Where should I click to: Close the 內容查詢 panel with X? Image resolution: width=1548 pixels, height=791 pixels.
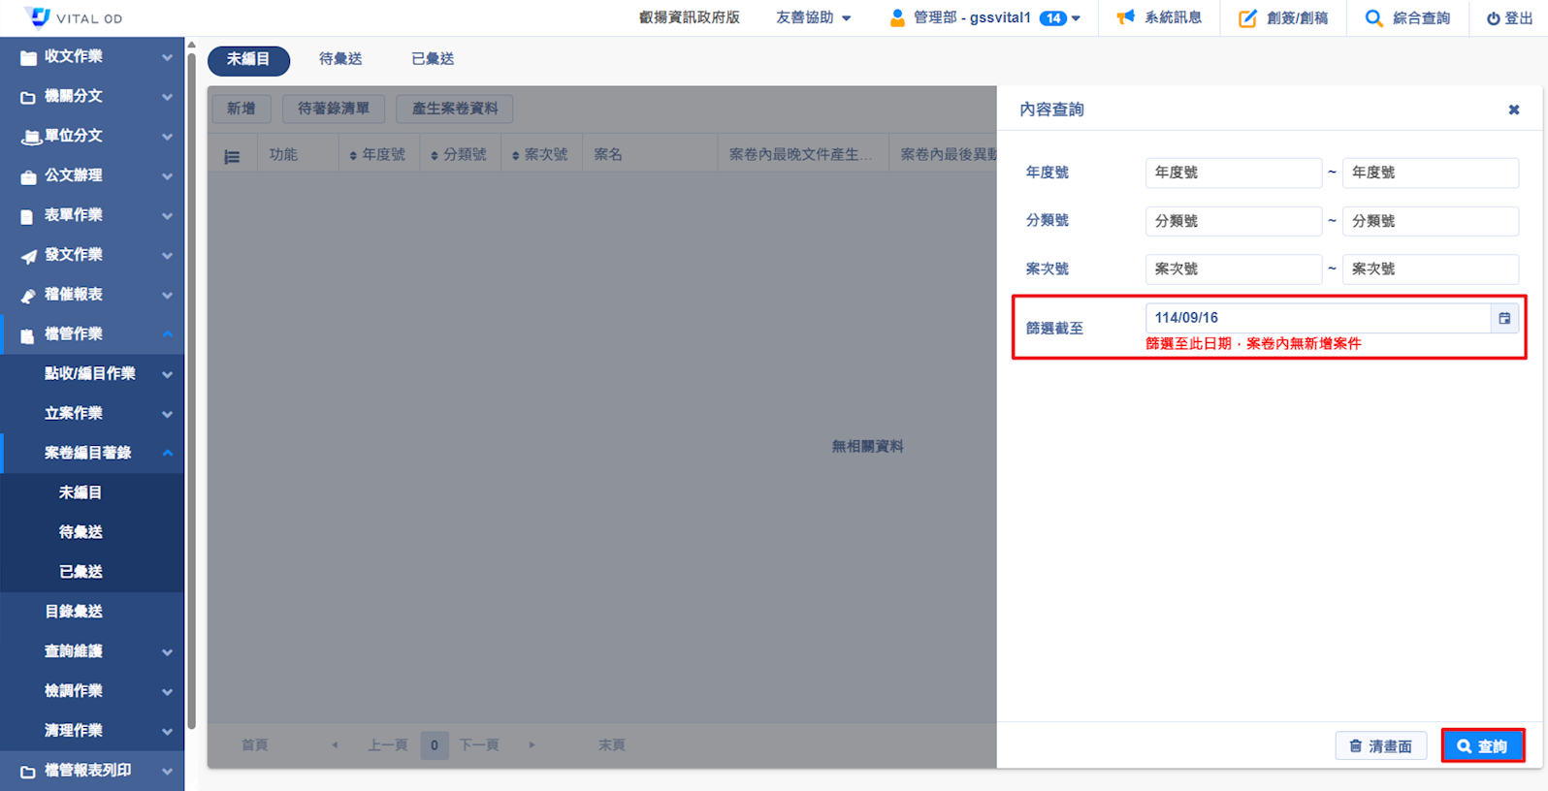click(1513, 110)
